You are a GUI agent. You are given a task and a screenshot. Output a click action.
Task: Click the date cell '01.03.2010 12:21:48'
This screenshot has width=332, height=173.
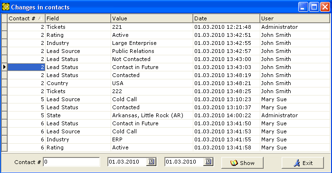click(227, 27)
